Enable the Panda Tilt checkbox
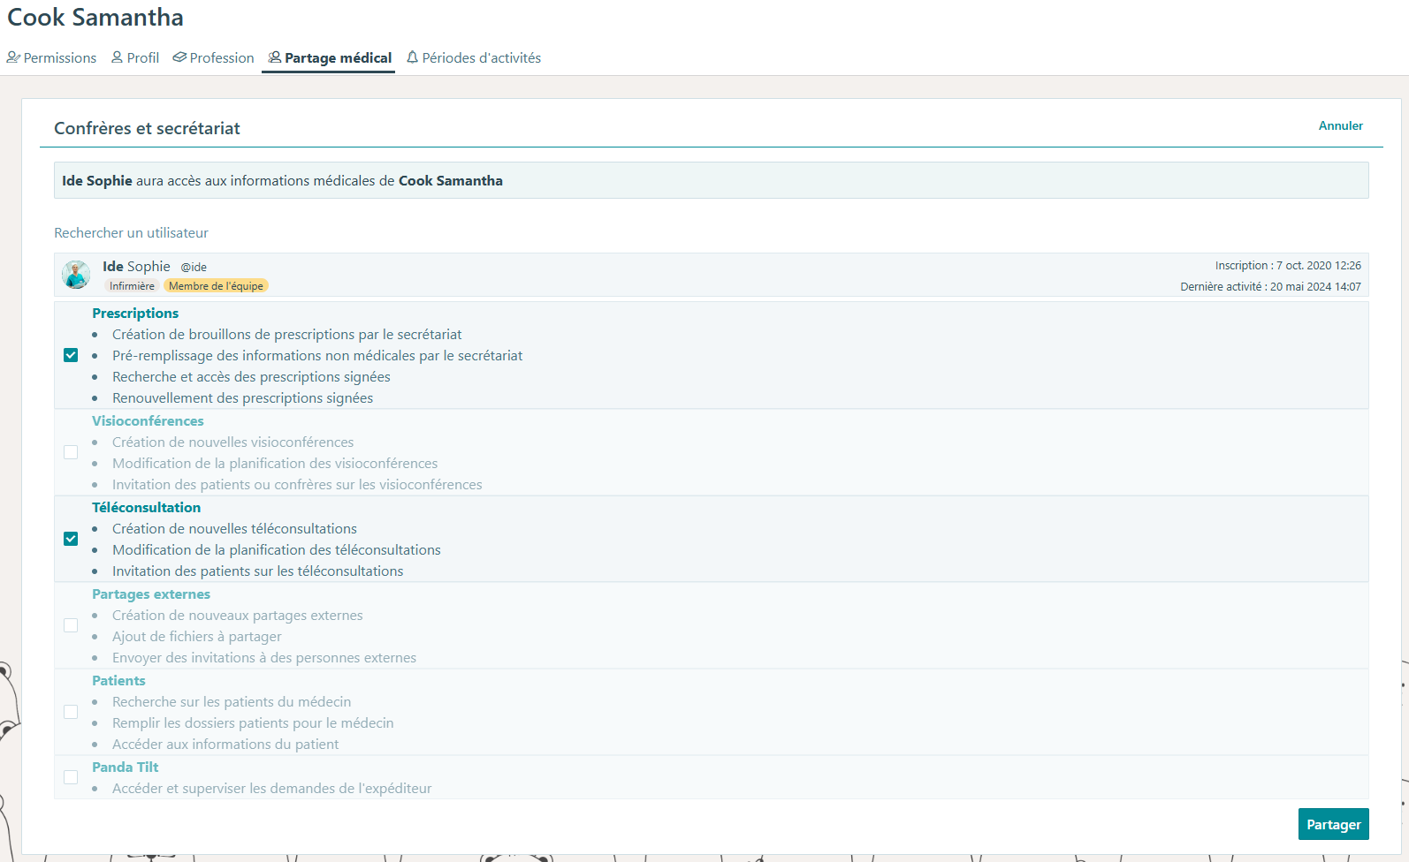1409x862 pixels. tap(71, 777)
